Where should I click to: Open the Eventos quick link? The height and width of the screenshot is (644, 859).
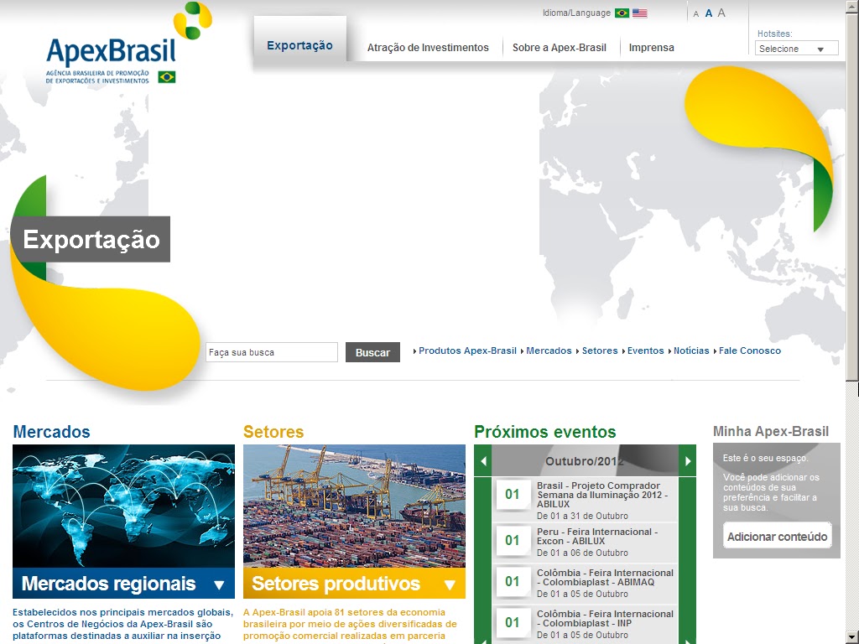point(645,351)
